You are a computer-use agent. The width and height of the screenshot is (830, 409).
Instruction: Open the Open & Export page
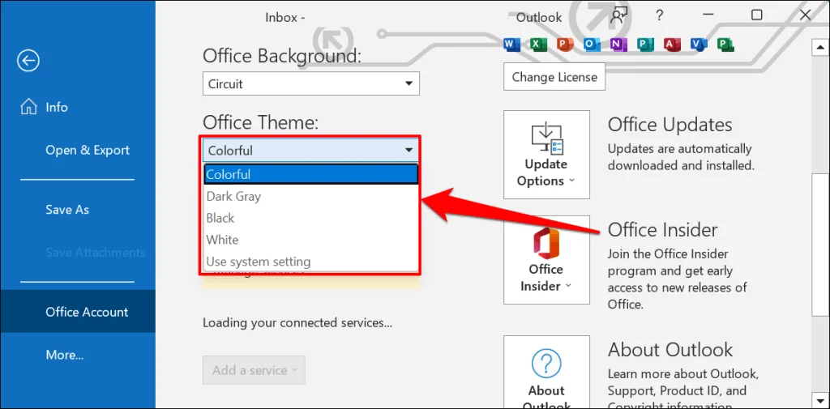[88, 150]
